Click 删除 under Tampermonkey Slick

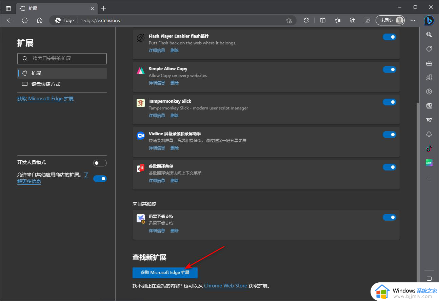[x=175, y=116]
